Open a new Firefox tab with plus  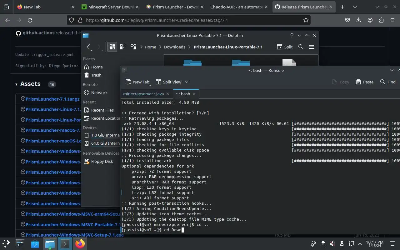[x=342, y=7]
